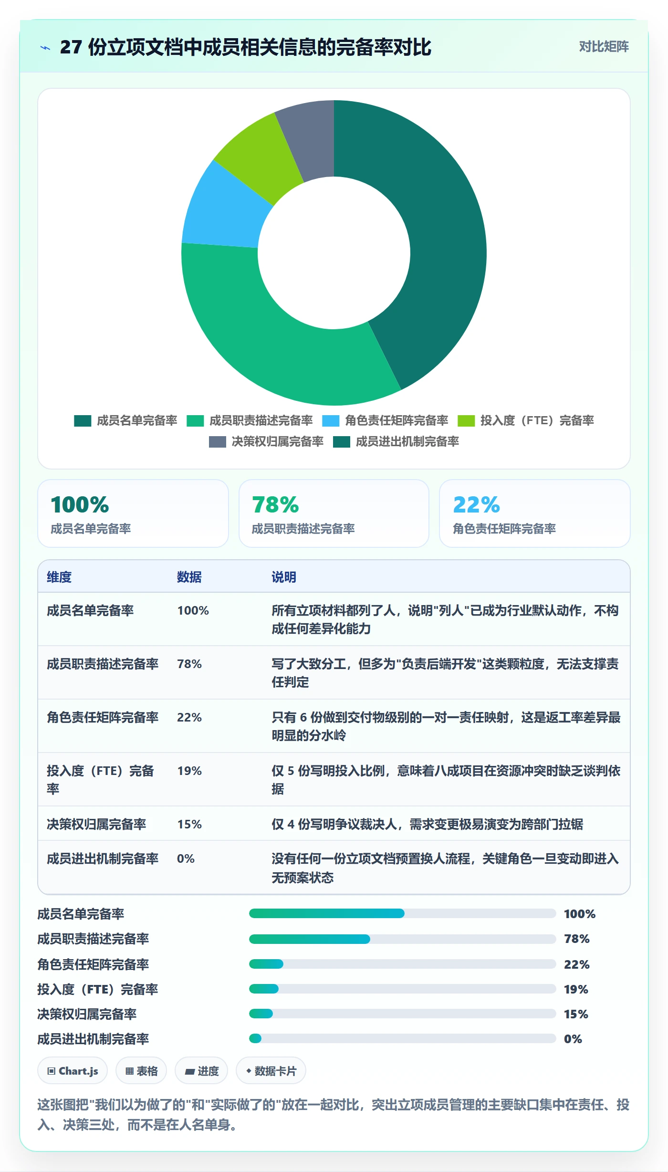Toggle the 成员名单完备率 legend swatch

[83, 420]
